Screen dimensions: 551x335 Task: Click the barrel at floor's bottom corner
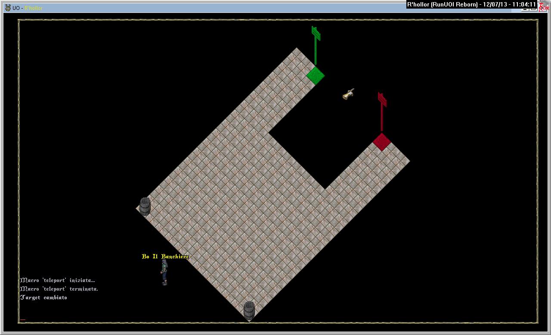click(249, 310)
